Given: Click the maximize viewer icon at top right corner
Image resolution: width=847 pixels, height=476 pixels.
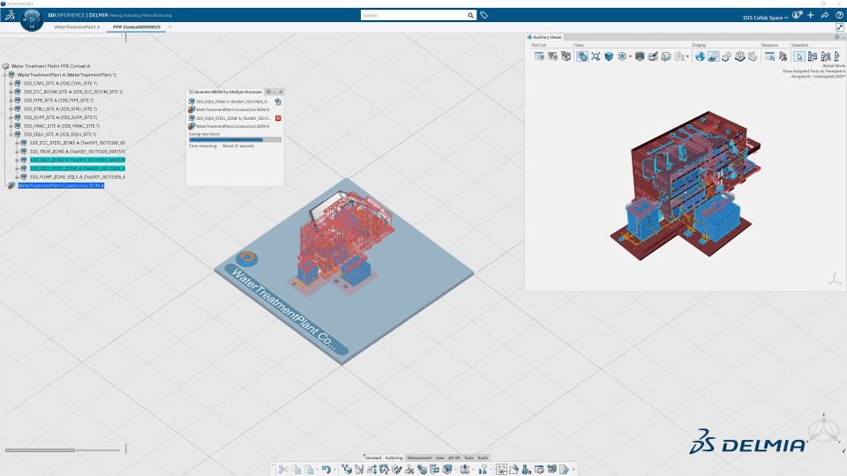Looking at the screenshot, I should pos(840,27).
